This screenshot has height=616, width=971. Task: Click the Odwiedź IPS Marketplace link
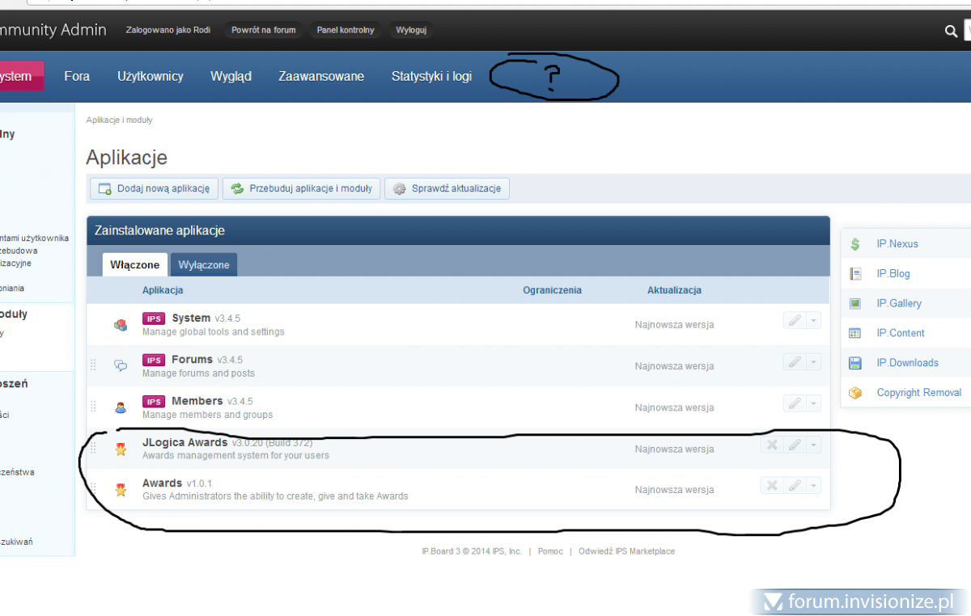click(626, 551)
